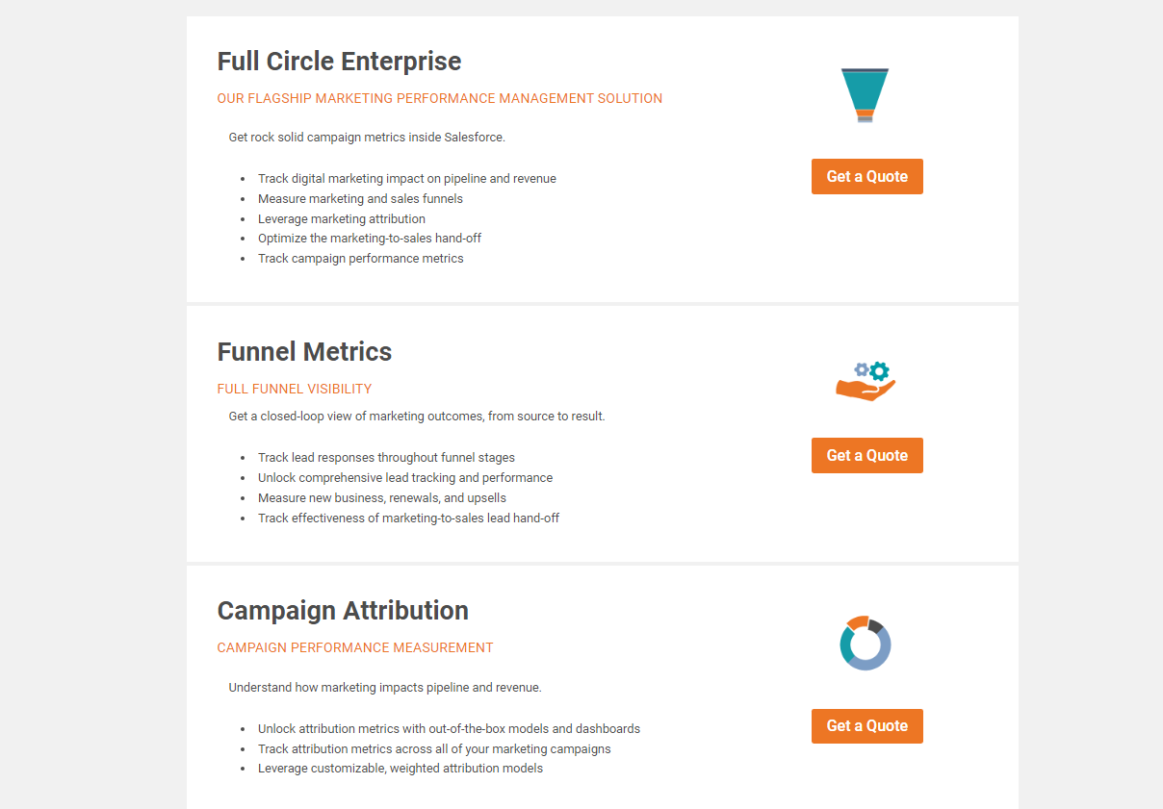The width and height of the screenshot is (1163, 809).
Task: Open the Funnel Metrics heading link
Action: click(304, 352)
